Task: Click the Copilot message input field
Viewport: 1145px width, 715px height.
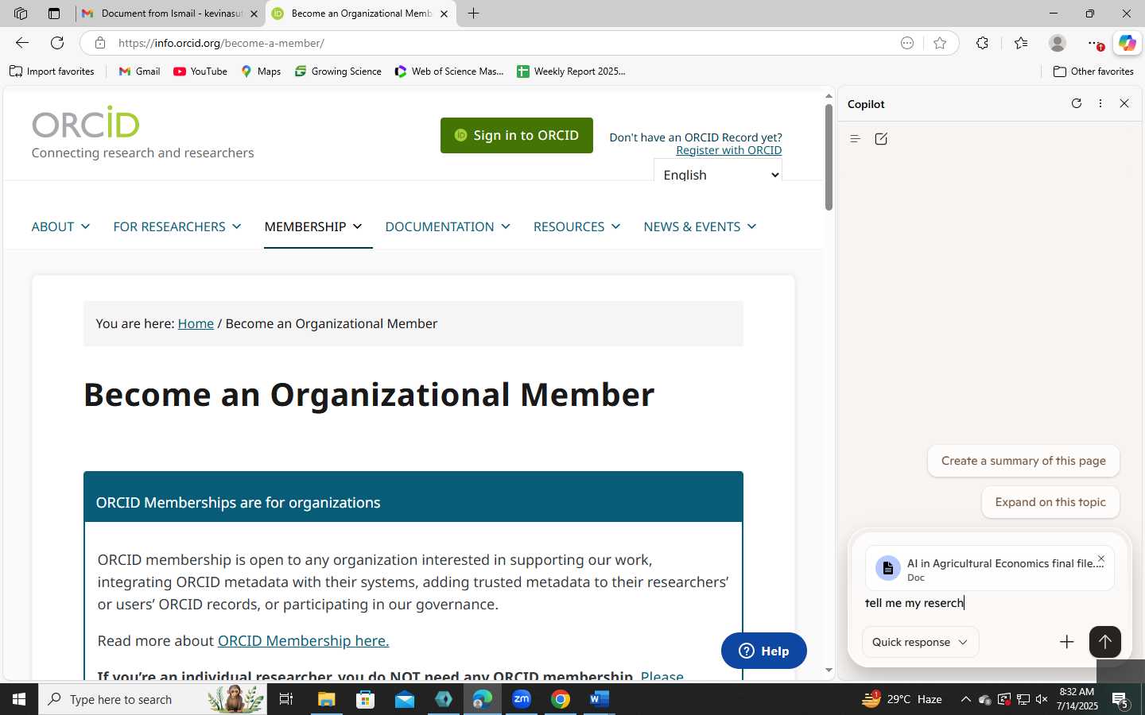Action: pos(989,603)
